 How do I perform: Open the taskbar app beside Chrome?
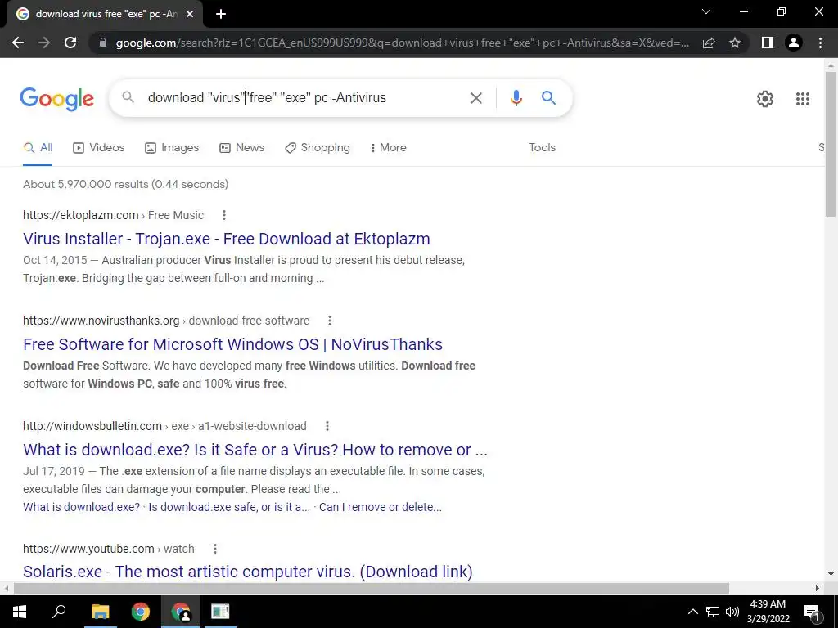[x=220, y=612]
